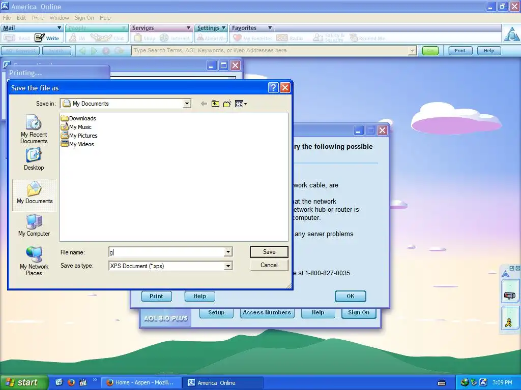
Task: Select My Computer in the places bar
Action: coord(34,225)
